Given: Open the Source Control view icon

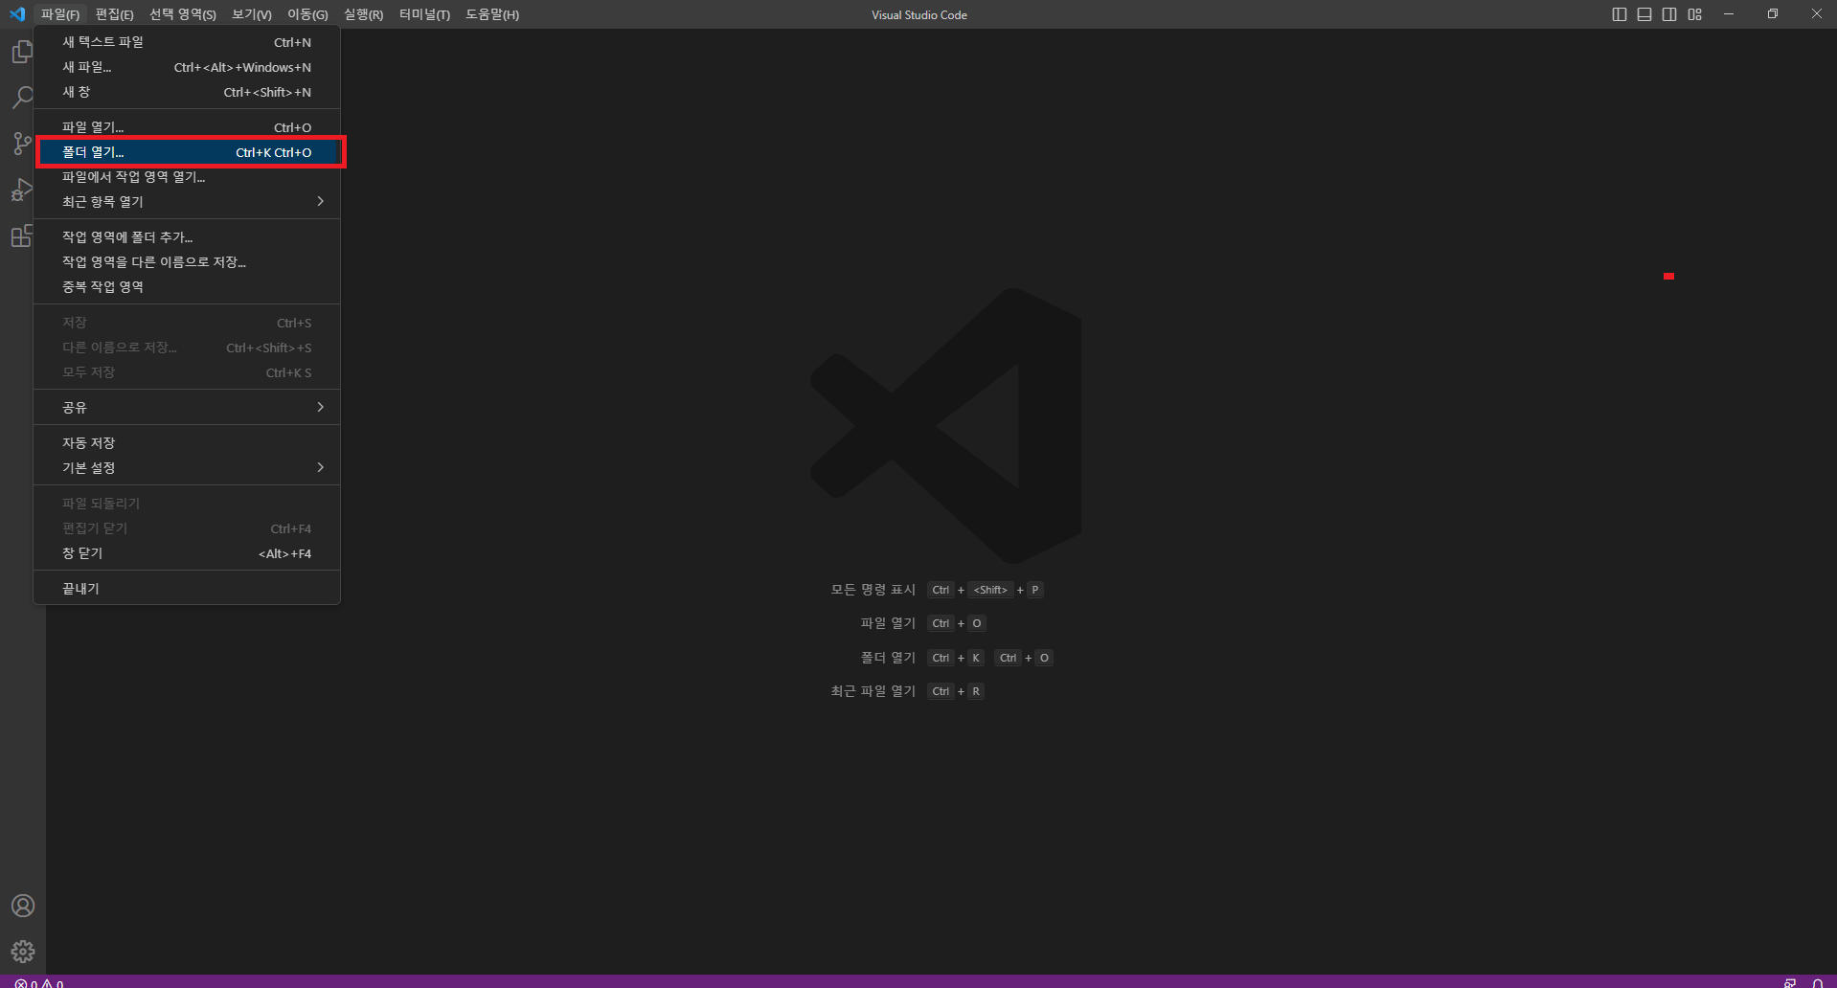Looking at the screenshot, I should click(x=22, y=144).
